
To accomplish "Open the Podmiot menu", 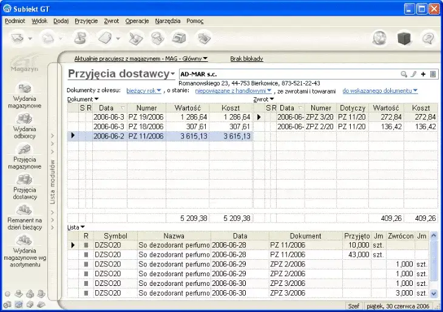I will coord(15,21).
